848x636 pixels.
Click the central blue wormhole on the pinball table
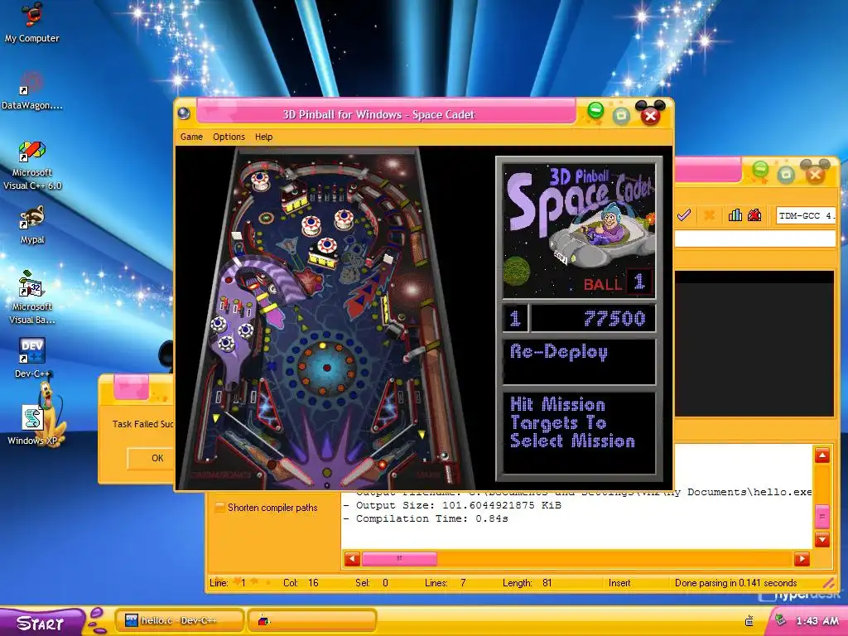326,368
